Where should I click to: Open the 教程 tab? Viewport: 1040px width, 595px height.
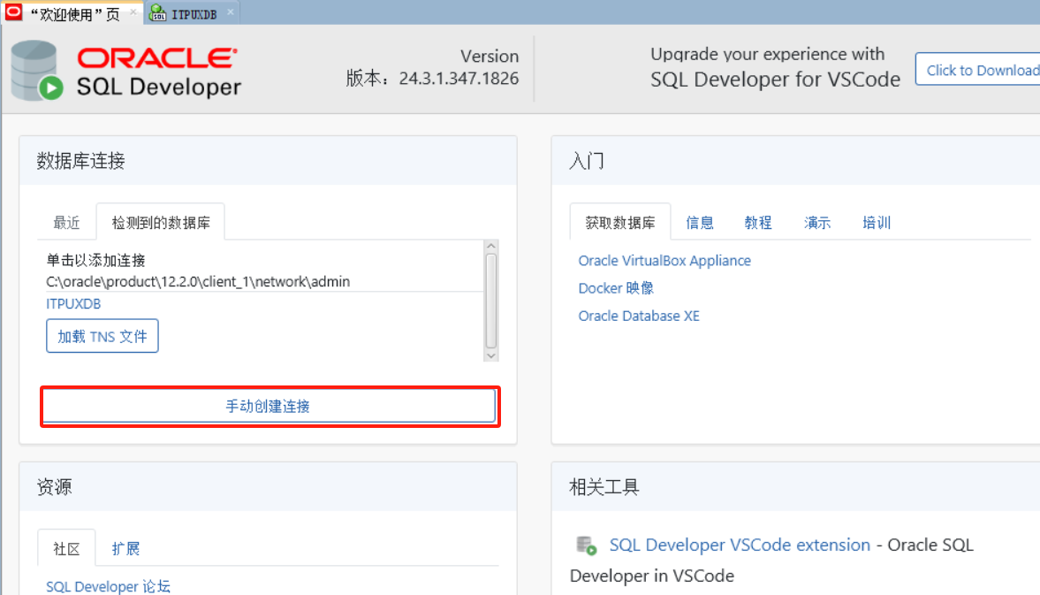click(x=758, y=223)
